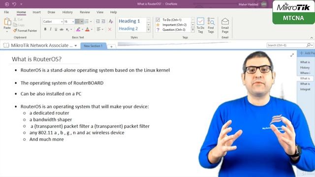Open the Paste options arrow below Paste
Screen dimensions: 315x177
tap(7, 31)
